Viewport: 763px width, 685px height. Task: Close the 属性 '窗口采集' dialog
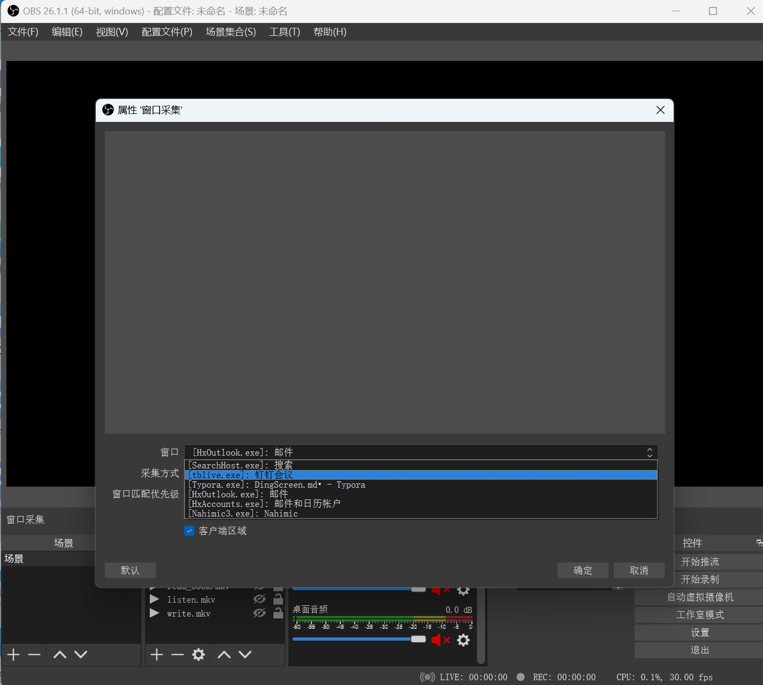coord(660,110)
